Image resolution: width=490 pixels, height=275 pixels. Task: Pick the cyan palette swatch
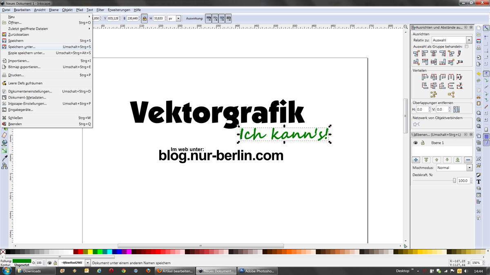click(x=110, y=252)
